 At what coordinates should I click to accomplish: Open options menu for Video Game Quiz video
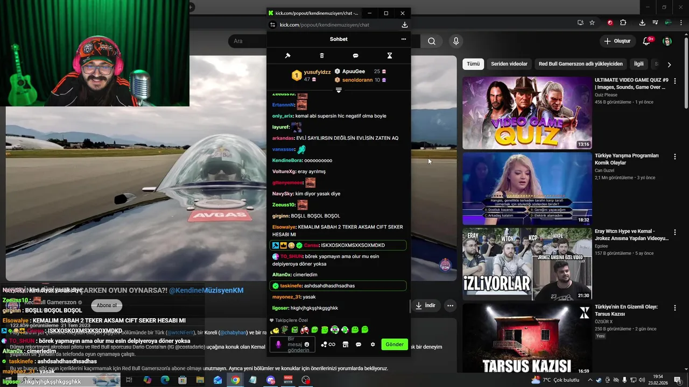coord(675,81)
